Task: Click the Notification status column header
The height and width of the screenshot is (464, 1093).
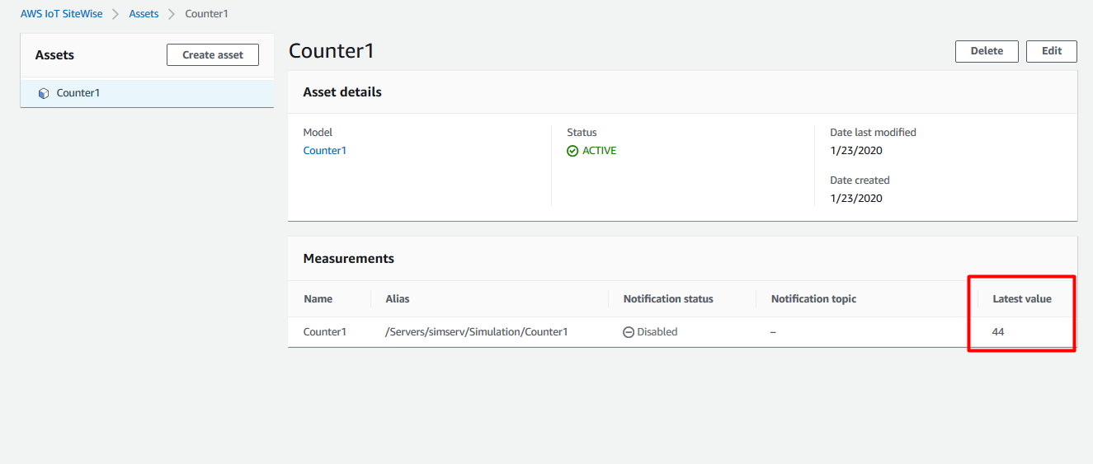Action: [668, 299]
